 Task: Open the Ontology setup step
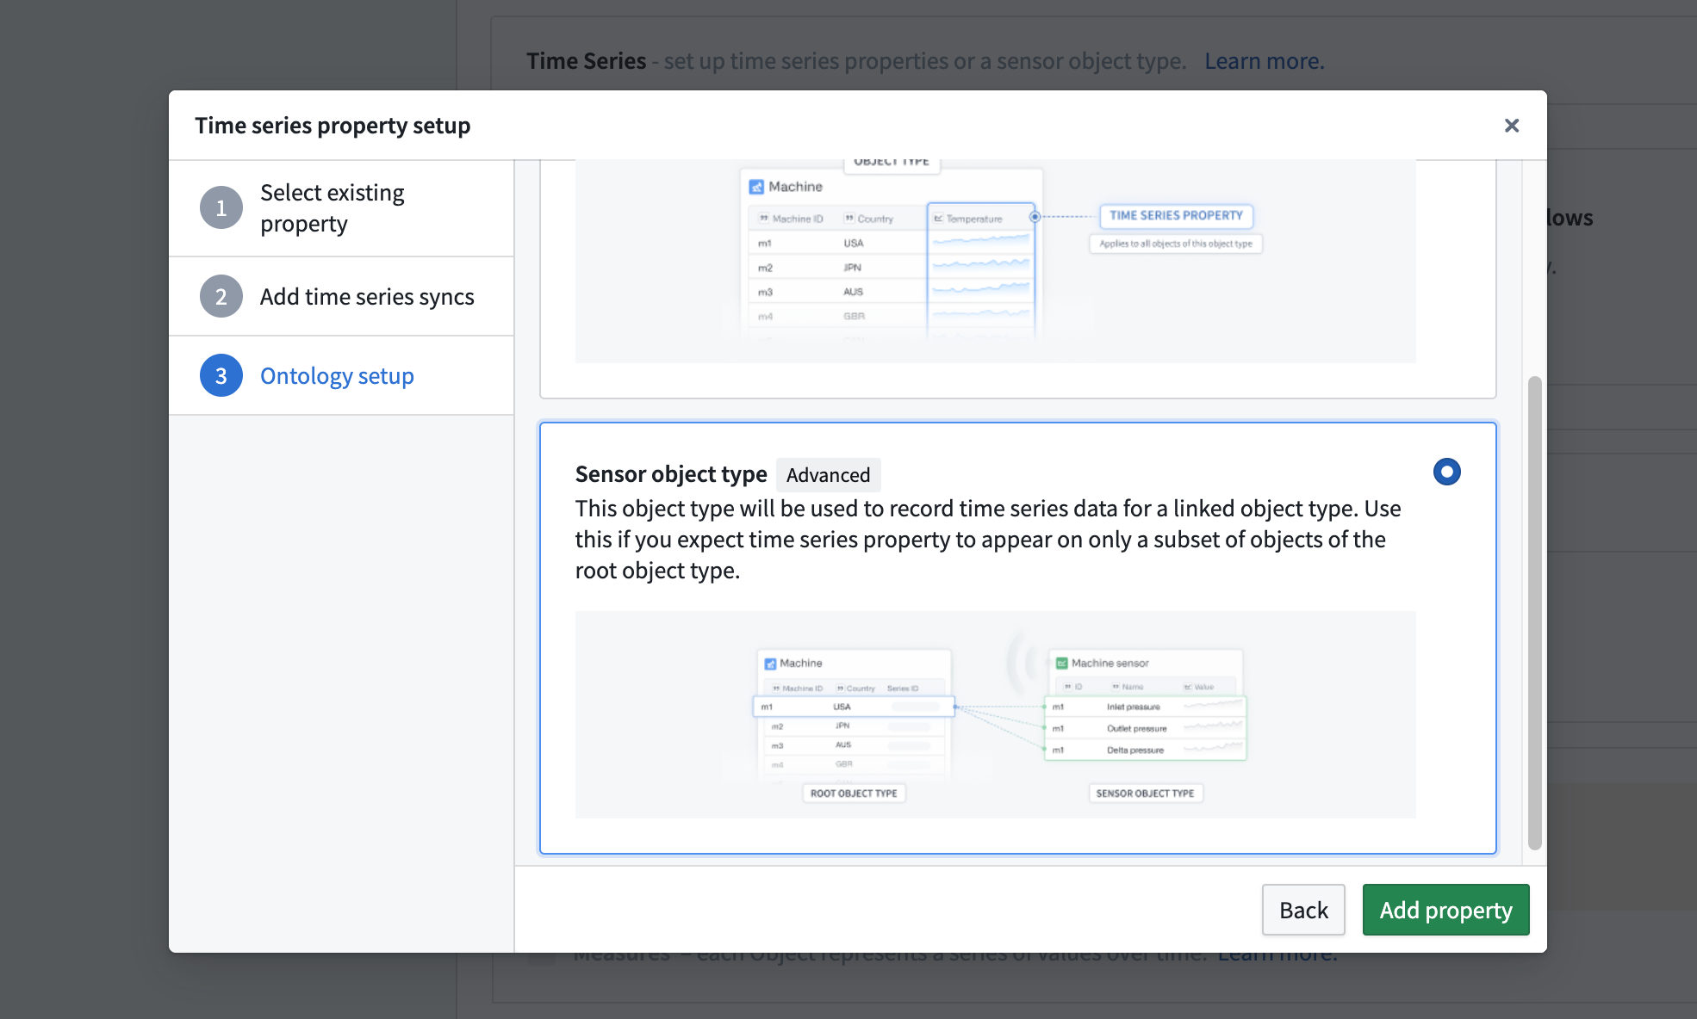pos(337,376)
